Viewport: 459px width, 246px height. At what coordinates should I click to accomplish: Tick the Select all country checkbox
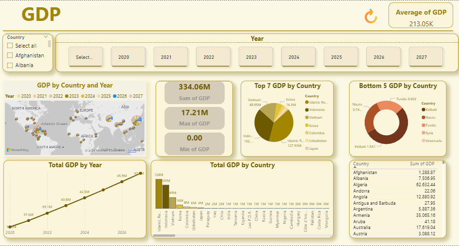click(10, 46)
